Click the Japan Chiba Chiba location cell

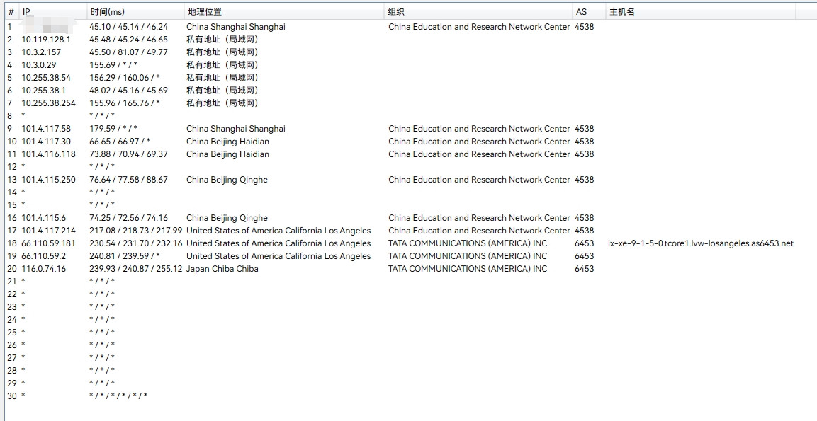coord(222,269)
